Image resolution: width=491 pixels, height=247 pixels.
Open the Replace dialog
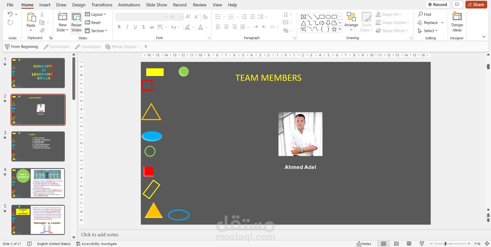tap(428, 22)
